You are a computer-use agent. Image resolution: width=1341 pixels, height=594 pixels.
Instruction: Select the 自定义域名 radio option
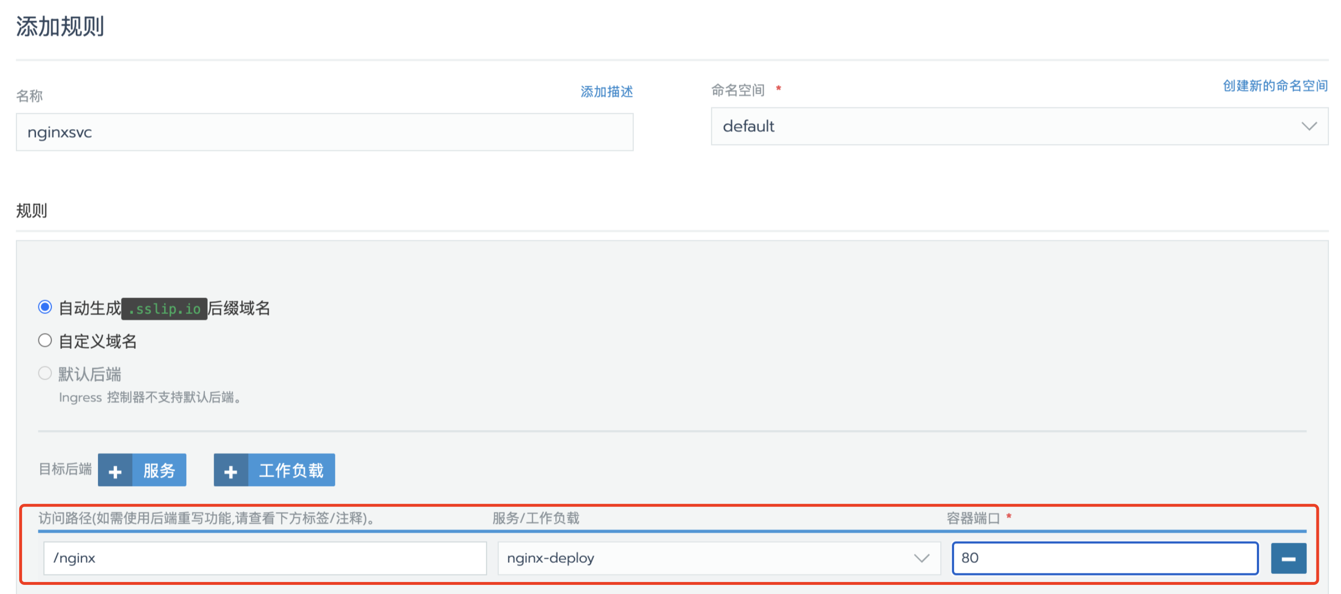(x=45, y=341)
